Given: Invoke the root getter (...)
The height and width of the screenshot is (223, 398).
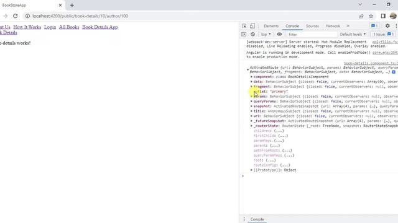Looking at the screenshot, I should pyautogui.click(x=271, y=160).
